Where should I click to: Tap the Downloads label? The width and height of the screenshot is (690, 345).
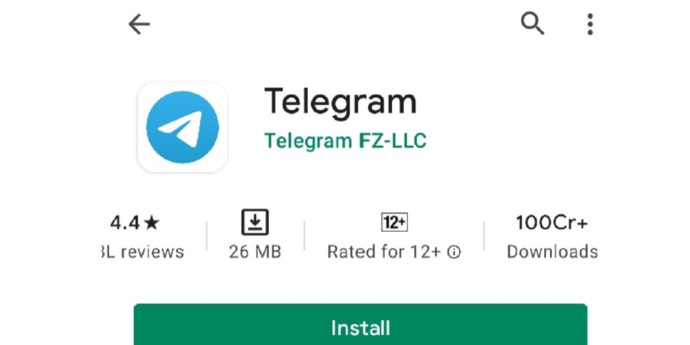553,252
